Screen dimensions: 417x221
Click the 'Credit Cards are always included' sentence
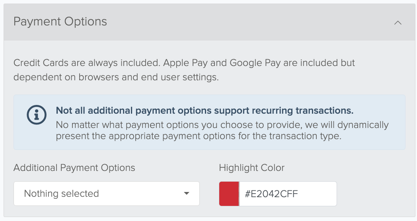tap(87, 63)
